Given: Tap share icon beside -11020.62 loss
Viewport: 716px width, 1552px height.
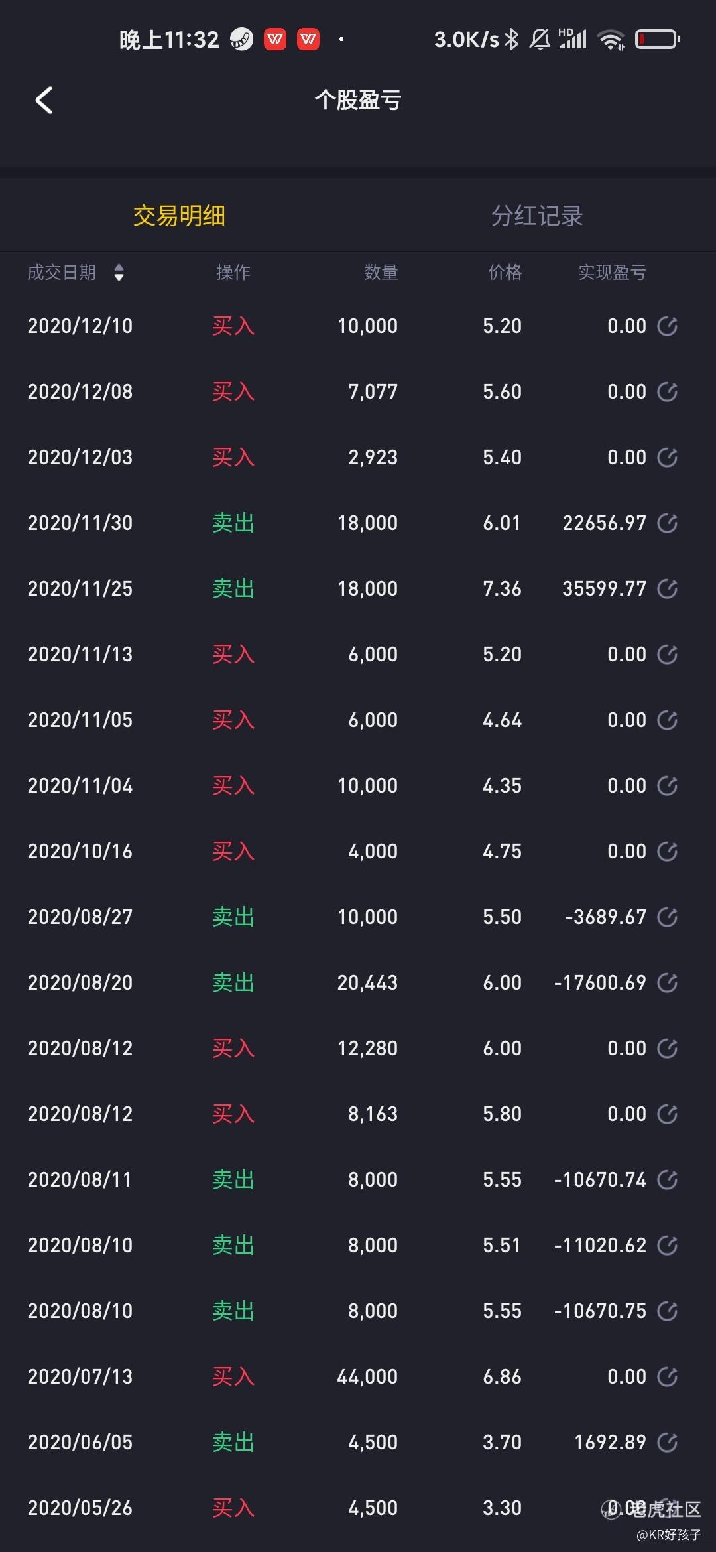Looking at the screenshot, I should [667, 1246].
